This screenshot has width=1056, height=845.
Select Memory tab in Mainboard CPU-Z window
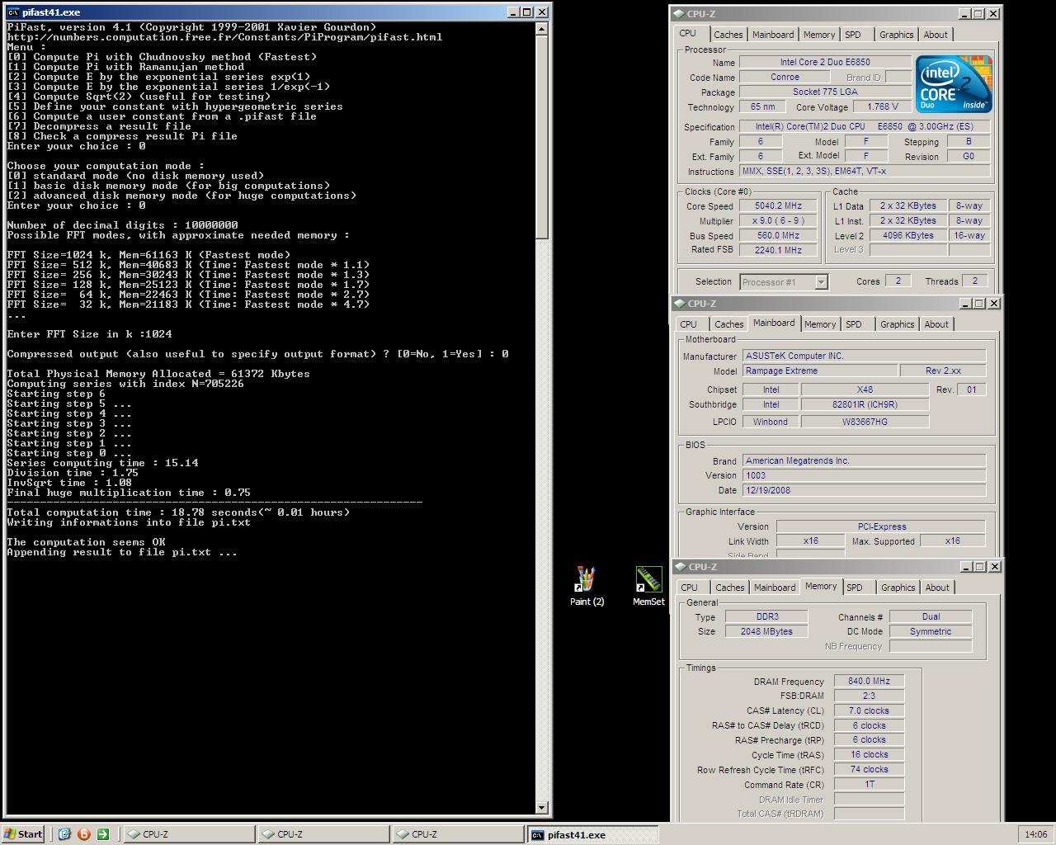click(x=820, y=324)
